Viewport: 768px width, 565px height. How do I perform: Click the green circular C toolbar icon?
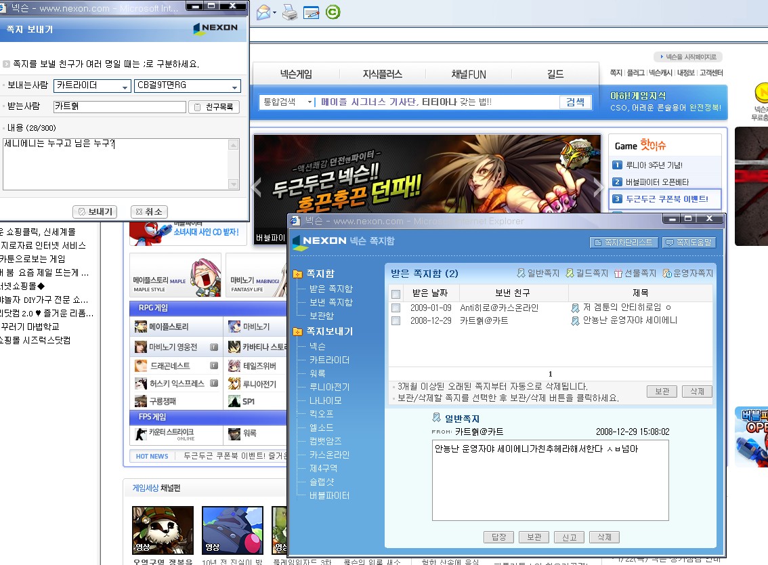coord(333,12)
